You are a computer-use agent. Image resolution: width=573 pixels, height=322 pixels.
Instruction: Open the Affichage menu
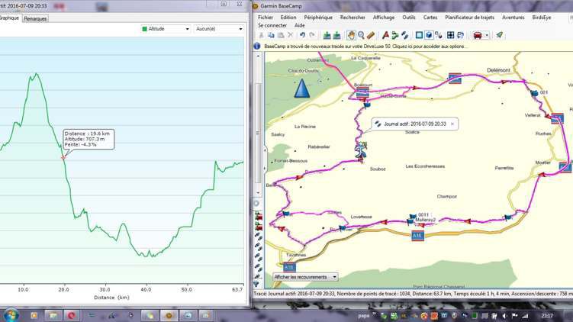point(384,18)
